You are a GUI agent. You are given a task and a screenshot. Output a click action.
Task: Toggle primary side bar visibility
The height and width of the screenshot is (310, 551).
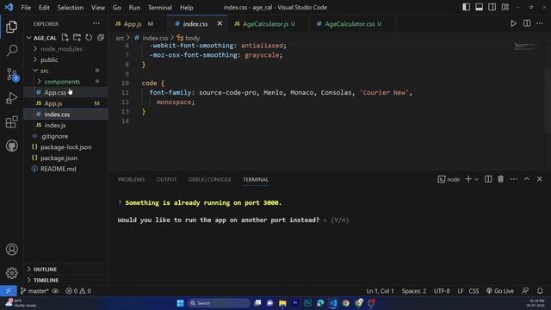[467, 7]
